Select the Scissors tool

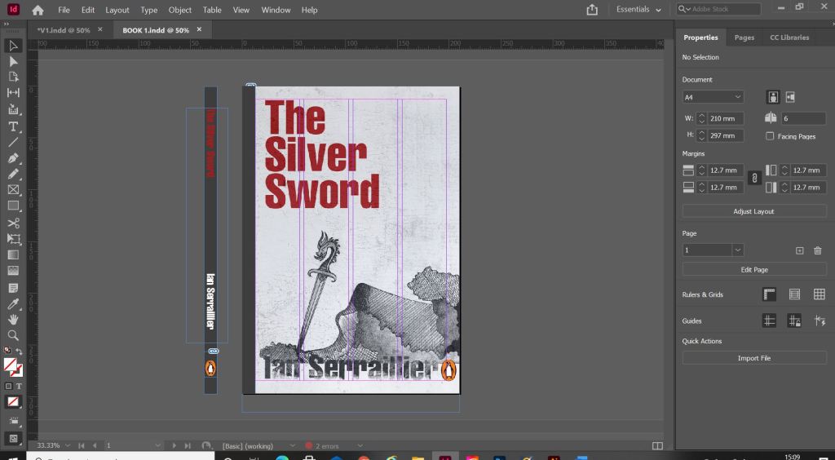coord(13,223)
